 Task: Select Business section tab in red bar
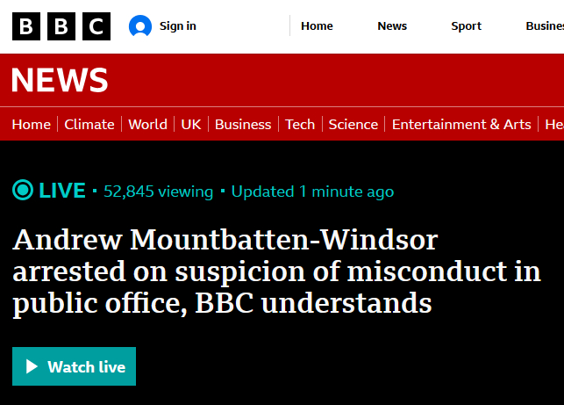[x=243, y=125]
